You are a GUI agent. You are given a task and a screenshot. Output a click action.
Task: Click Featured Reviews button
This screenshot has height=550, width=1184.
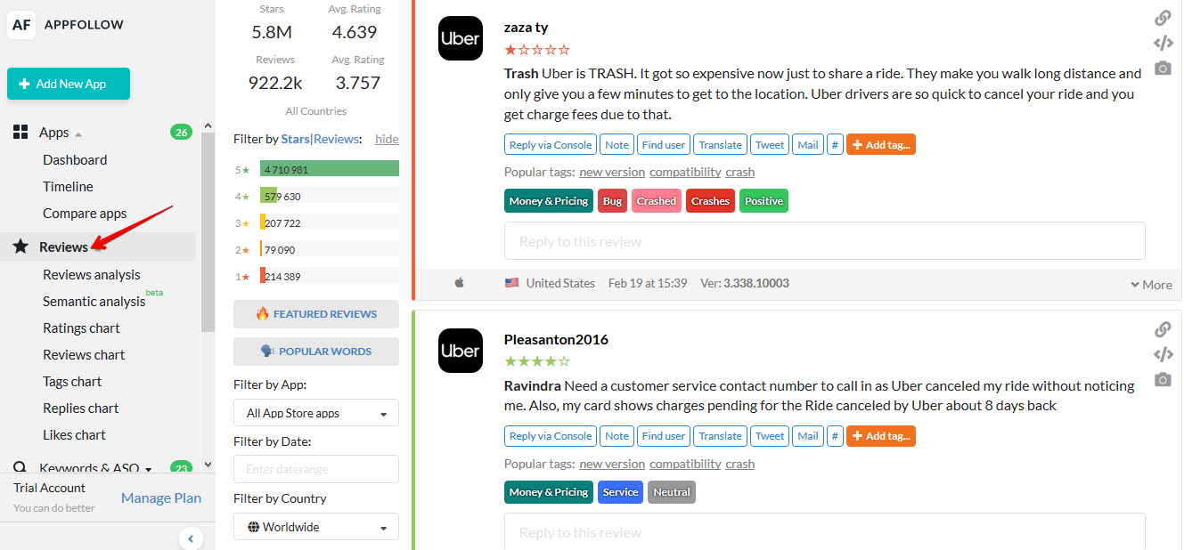316,314
